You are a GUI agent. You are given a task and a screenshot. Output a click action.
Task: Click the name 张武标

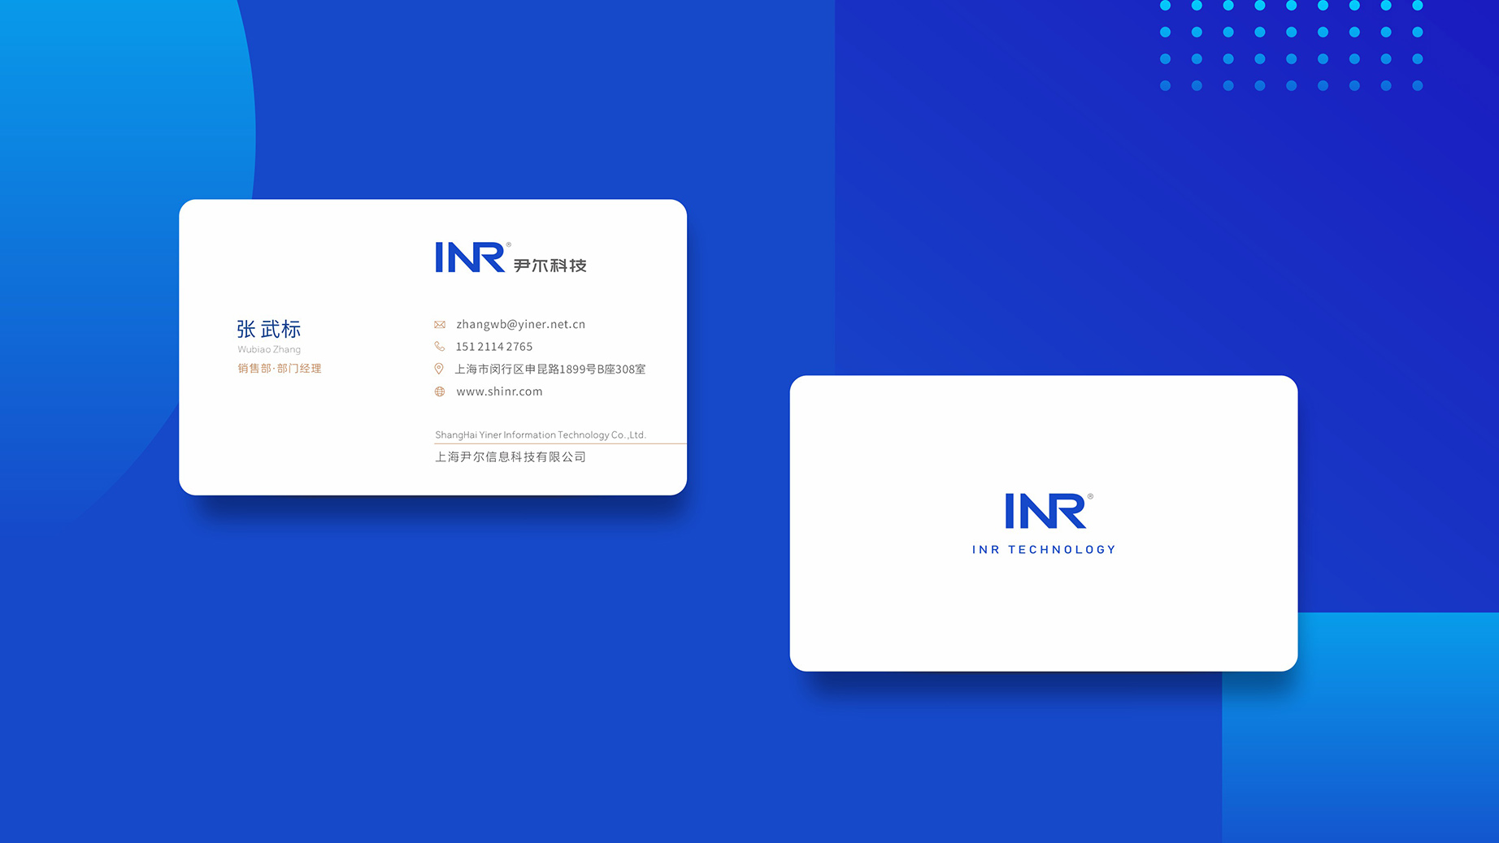pos(269,329)
